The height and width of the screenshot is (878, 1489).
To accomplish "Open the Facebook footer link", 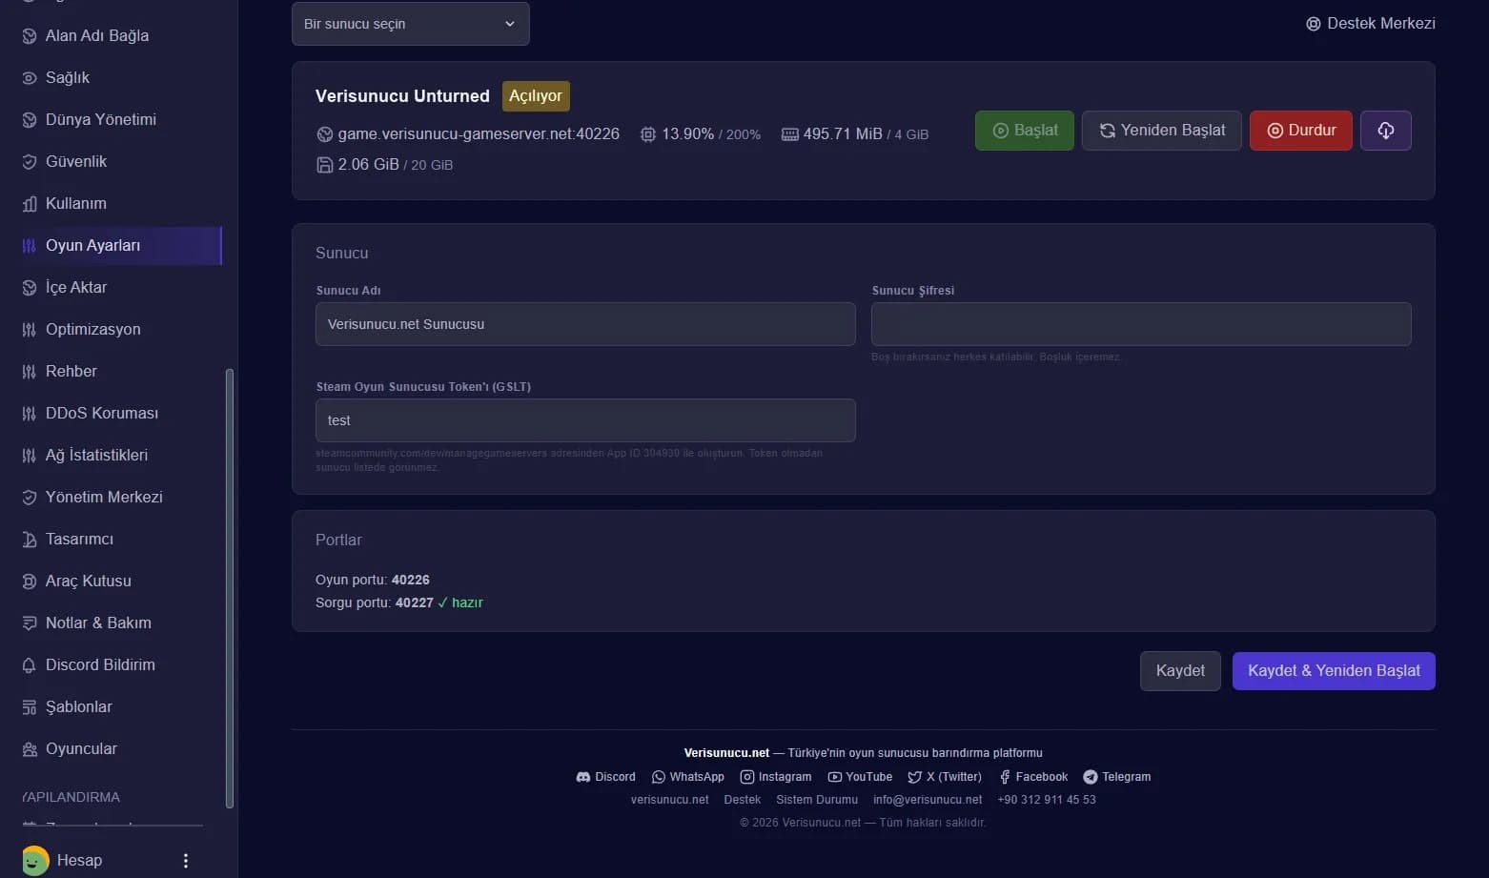I will point(1033,777).
